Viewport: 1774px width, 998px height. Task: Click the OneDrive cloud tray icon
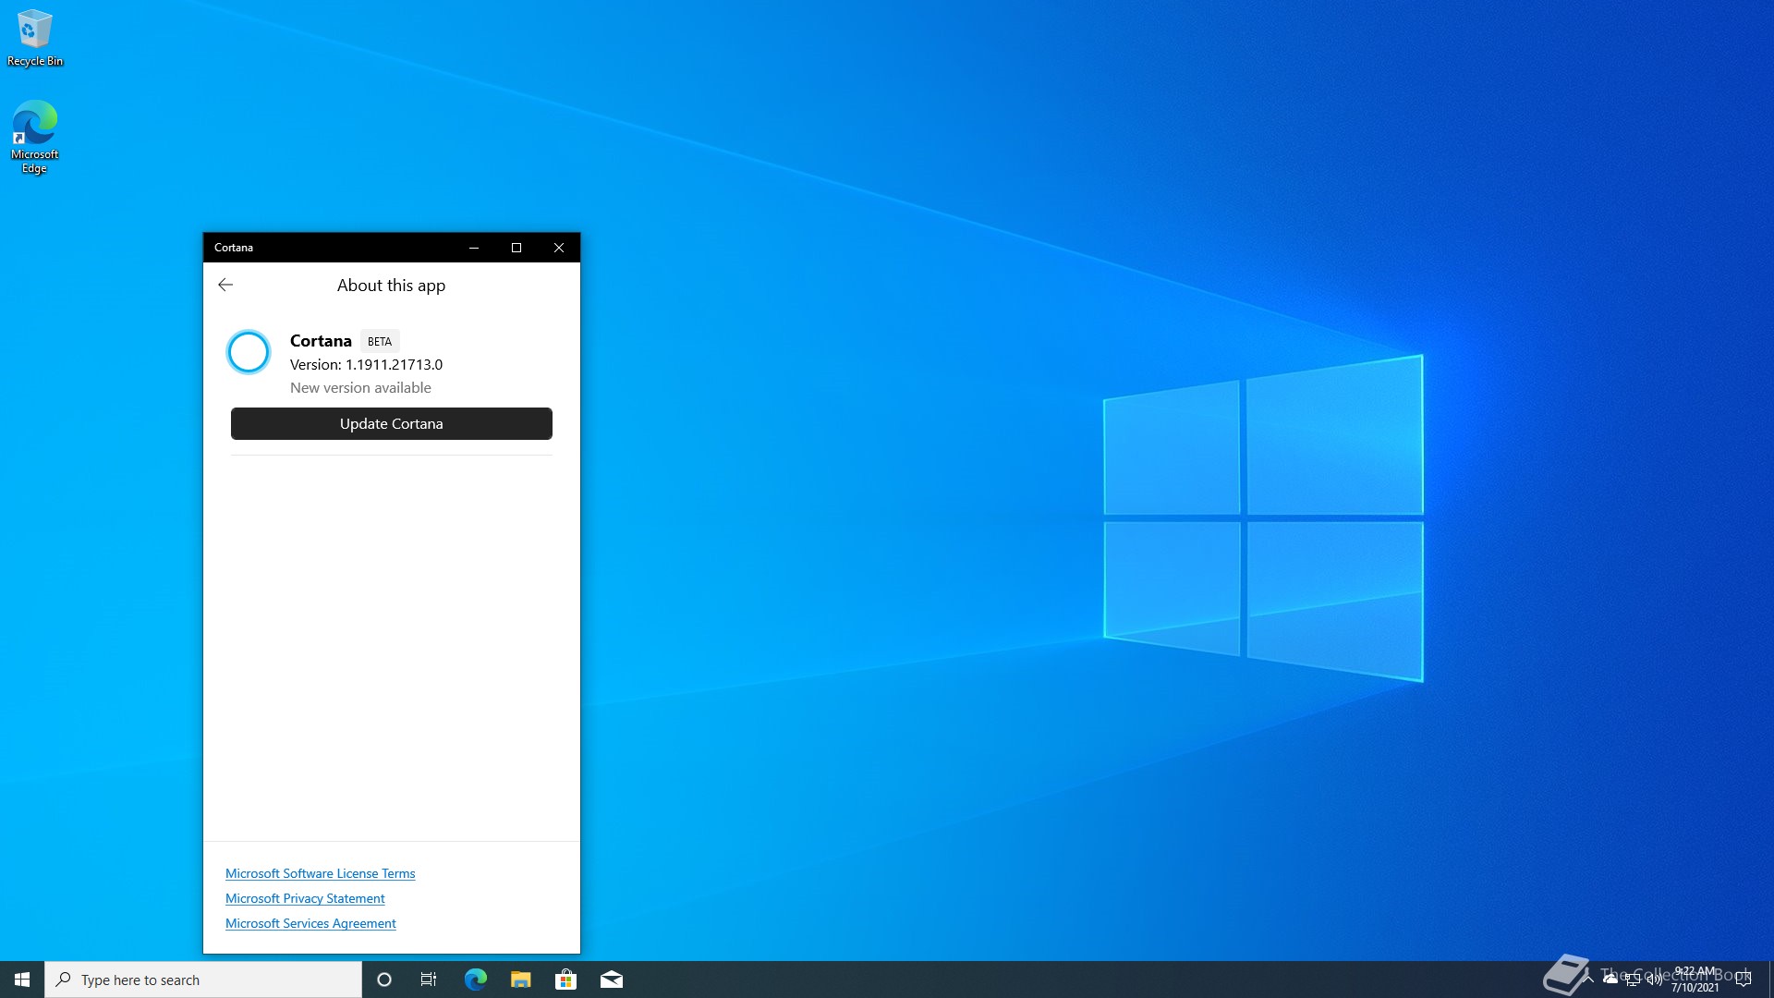pyautogui.click(x=1610, y=980)
